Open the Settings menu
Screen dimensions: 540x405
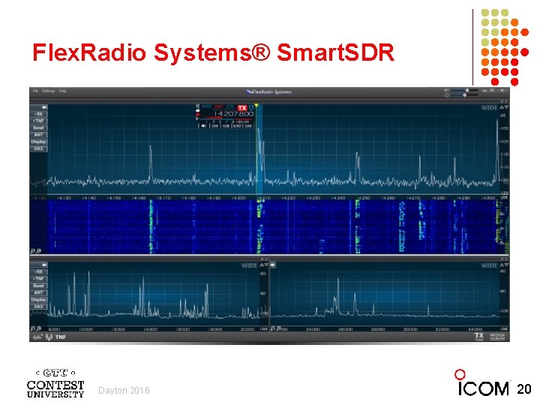click(x=48, y=91)
